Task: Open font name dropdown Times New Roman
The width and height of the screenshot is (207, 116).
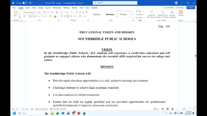Action: (37, 12)
